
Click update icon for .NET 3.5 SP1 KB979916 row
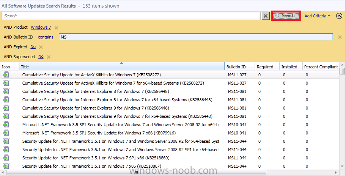pos(6,133)
